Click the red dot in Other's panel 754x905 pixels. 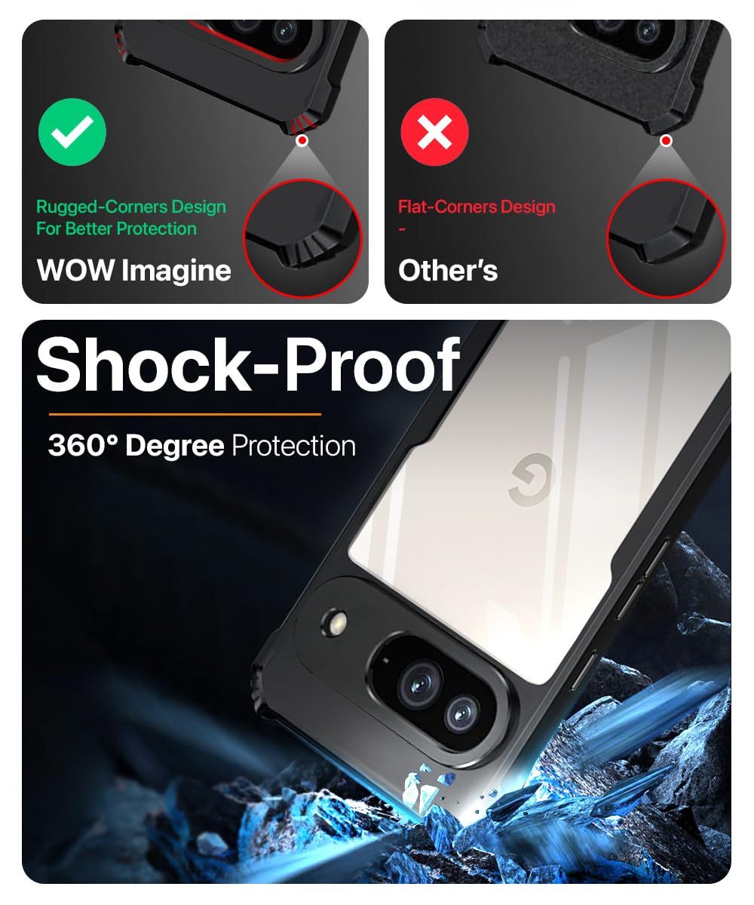[666, 141]
